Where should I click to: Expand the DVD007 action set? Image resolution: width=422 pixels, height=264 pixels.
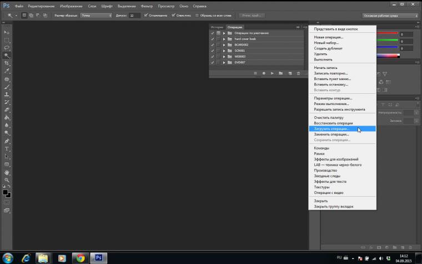pyautogui.click(x=224, y=62)
